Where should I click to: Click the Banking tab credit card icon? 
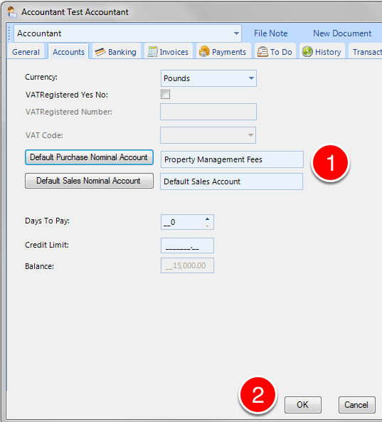(100, 52)
